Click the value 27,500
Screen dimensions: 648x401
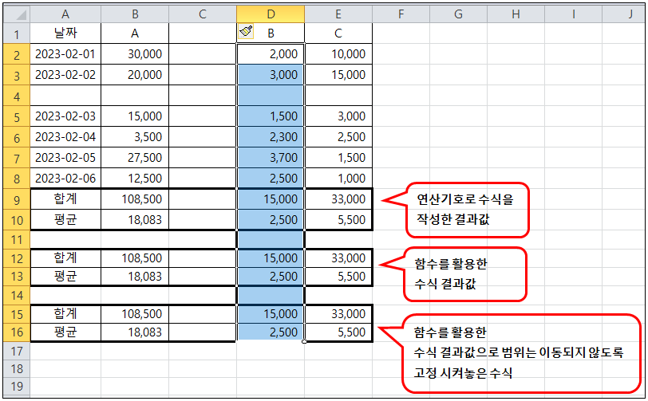pyautogui.click(x=144, y=157)
